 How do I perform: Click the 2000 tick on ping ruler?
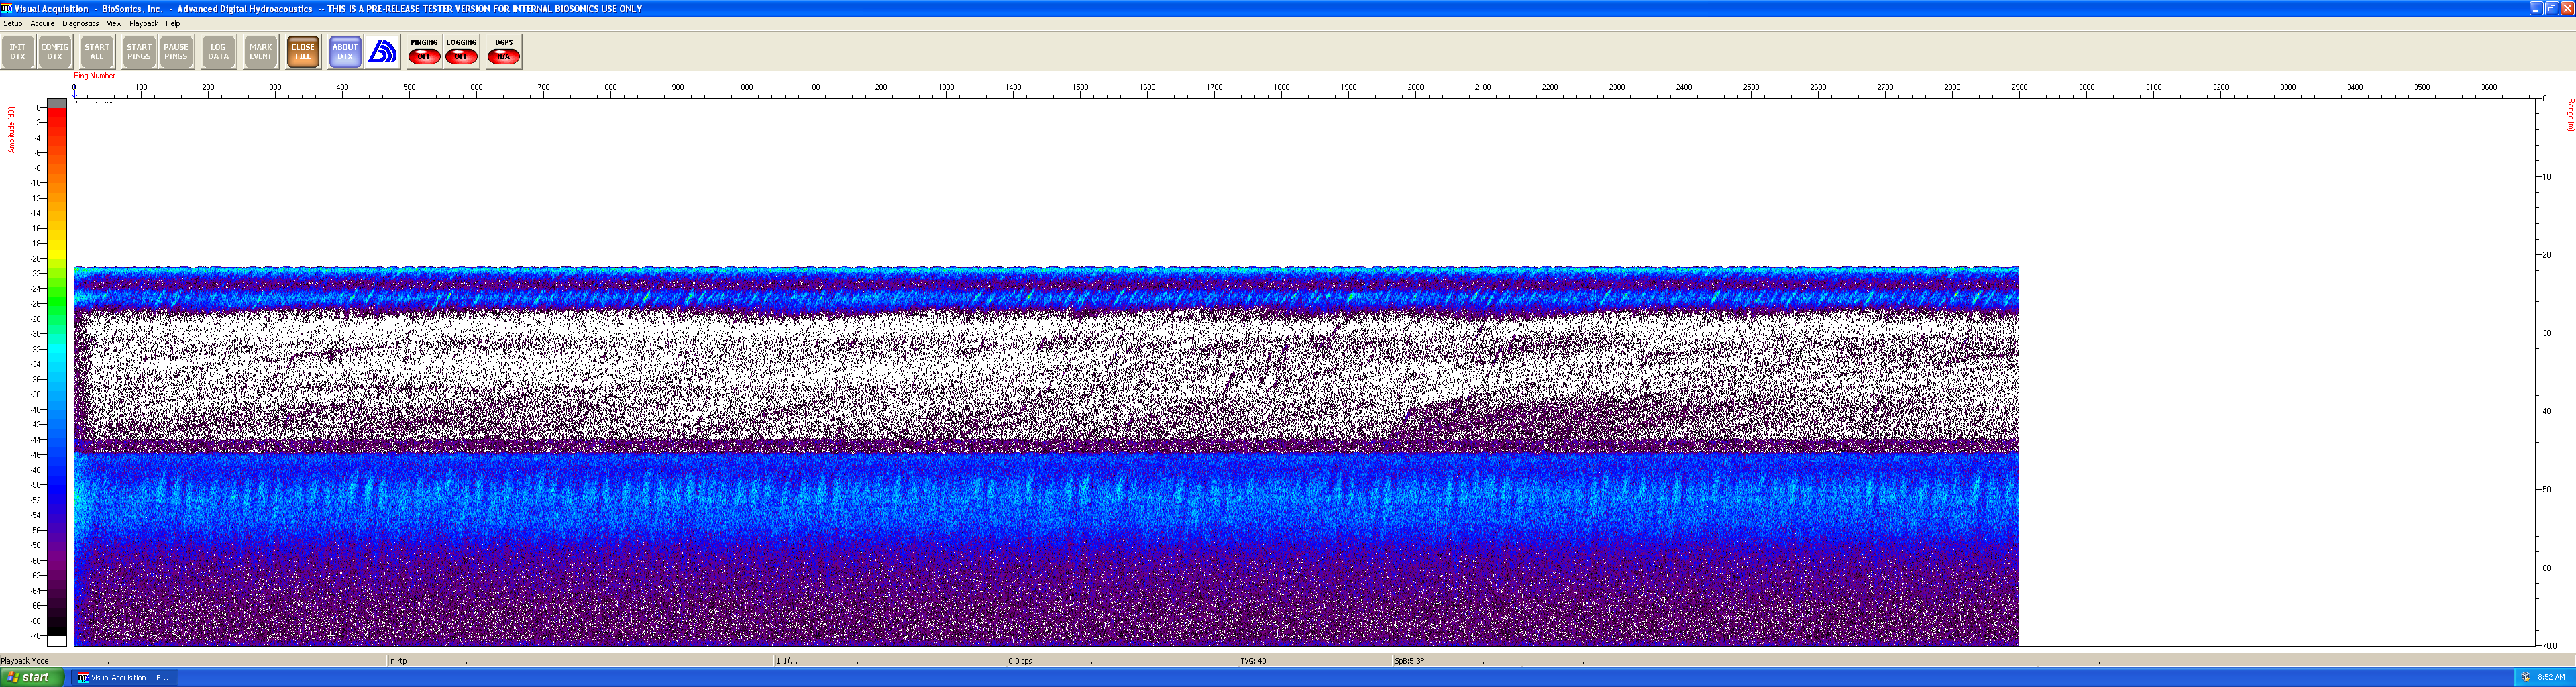click(x=1416, y=87)
